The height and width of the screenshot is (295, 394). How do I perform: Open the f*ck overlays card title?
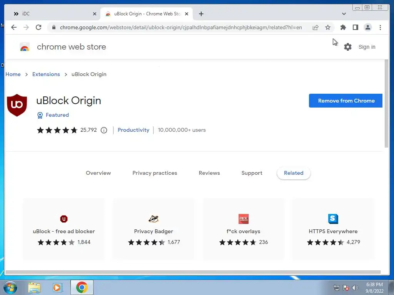(x=243, y=231)
